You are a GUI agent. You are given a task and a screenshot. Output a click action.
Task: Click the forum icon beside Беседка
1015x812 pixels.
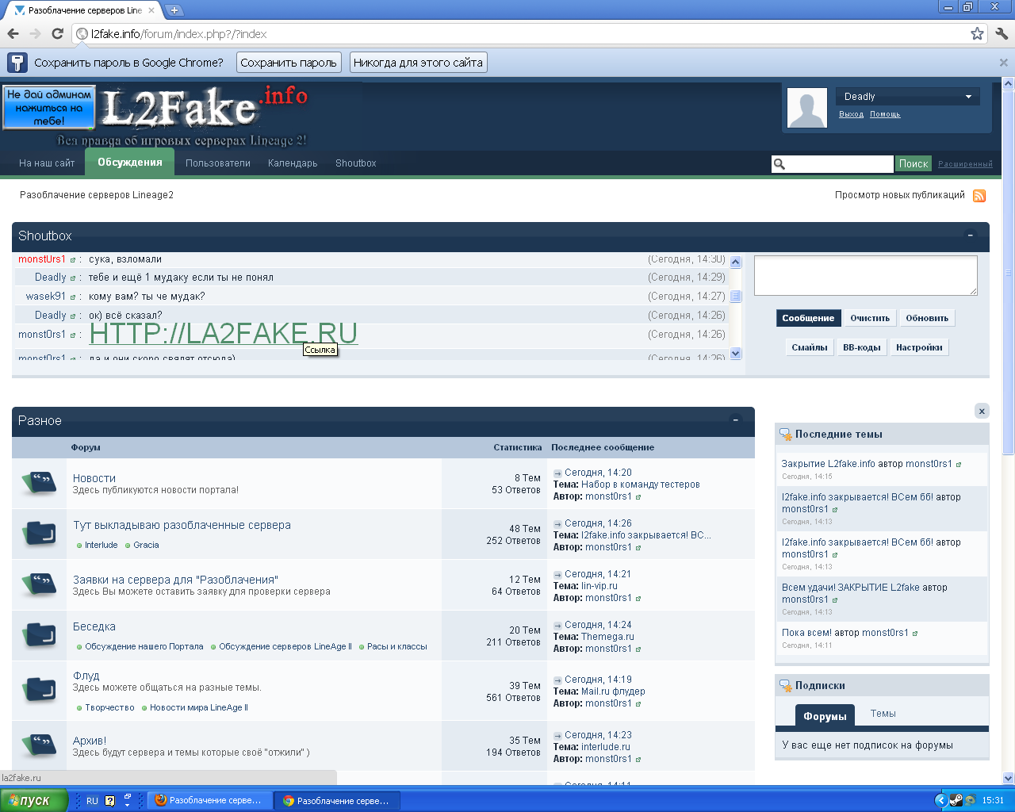[x=40, y=635]
